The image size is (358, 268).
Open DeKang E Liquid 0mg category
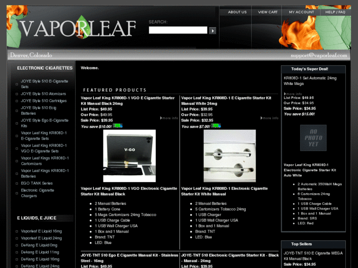click(x=39, y=245)
